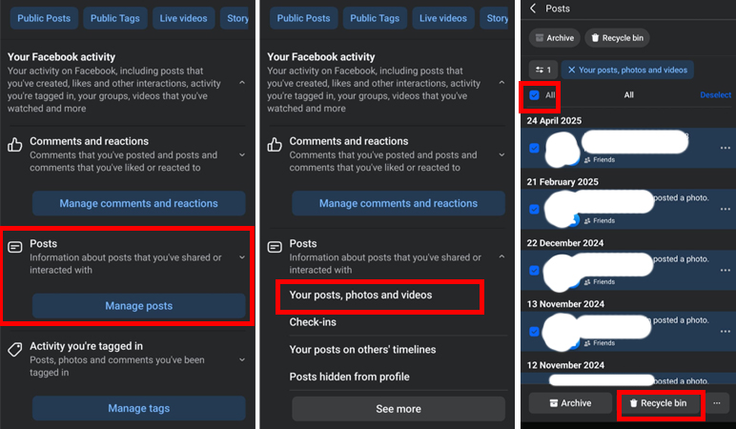
Task: Click the Manage tags button
Action: click(139, 408)
